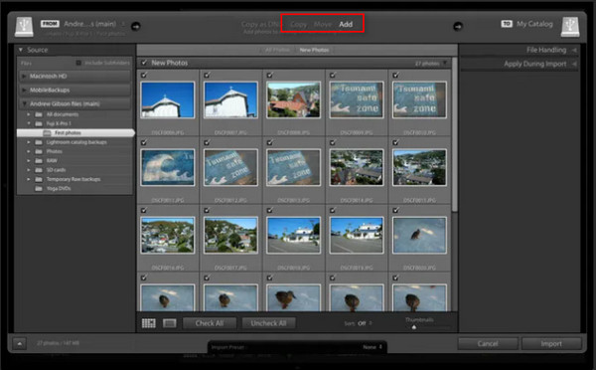Expand the RAW folder arrow
This screenshot has width=596, height=370.
(29, 161)
